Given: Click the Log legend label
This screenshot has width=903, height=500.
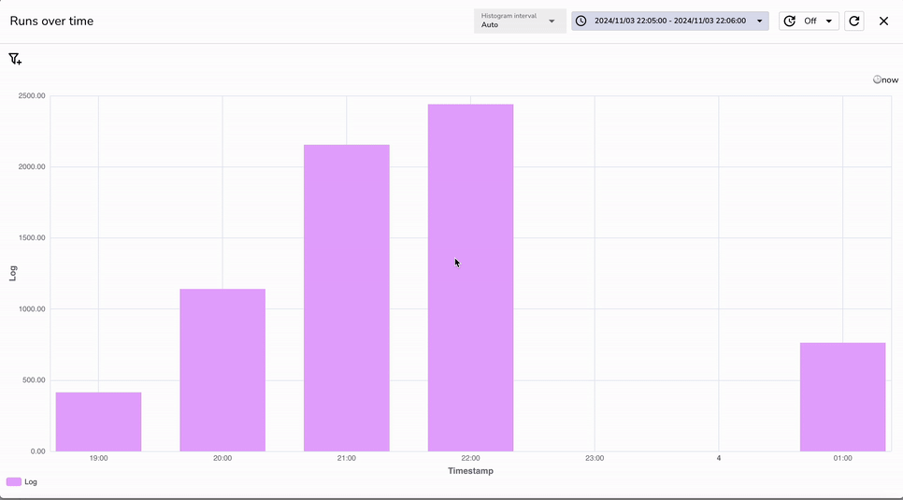Looking at the screenshot, I should point(31,481).
